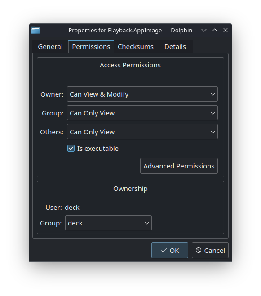
Task: Click the folder icon in the title bar
Action: tap(35, 30)
